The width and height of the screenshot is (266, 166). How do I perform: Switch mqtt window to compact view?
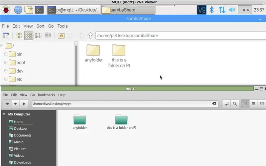262,104
